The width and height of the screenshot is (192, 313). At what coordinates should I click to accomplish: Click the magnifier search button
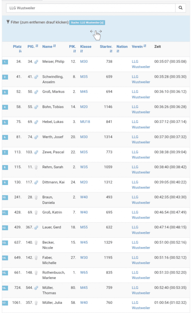click(180, 8)
